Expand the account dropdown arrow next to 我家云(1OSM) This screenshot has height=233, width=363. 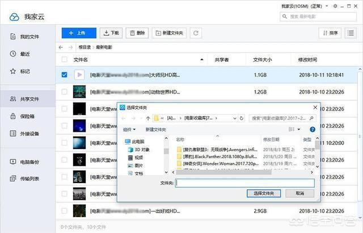327,6
